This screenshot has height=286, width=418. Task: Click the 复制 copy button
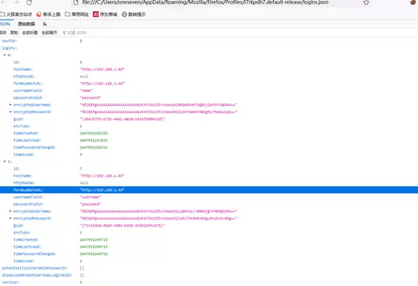tap(14, 32)
